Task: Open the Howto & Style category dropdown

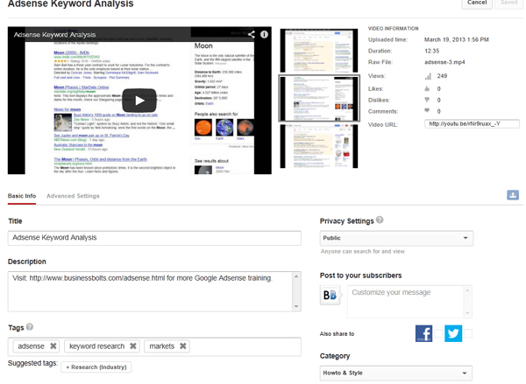Action: [396, 373]
